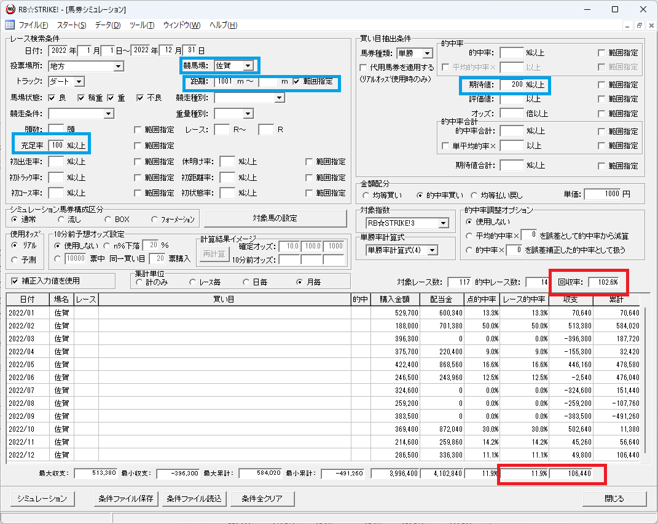Select フォーメーション radio button
The height and width of the screenshot is (524, 658).
(x=154, y=220)
